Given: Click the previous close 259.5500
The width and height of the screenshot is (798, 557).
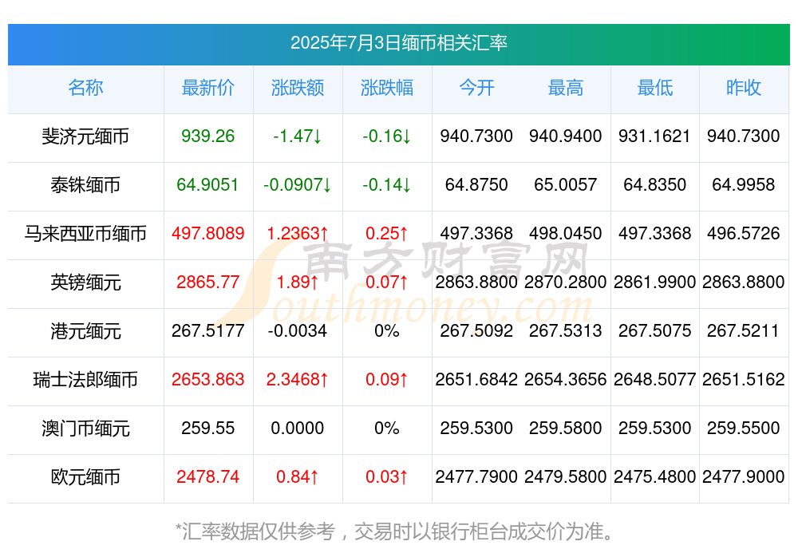Looking at the screenshot, I should [x=744, y=428].
